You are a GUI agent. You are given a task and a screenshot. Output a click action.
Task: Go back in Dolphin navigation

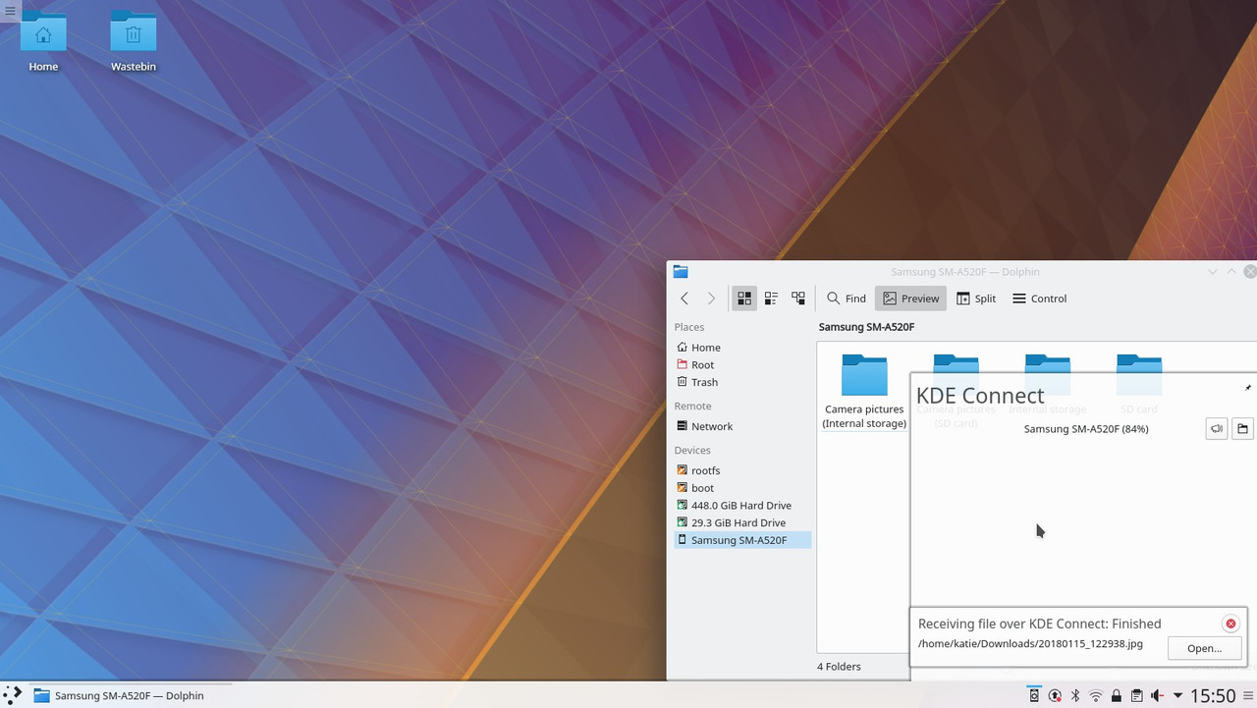point(684,299)
